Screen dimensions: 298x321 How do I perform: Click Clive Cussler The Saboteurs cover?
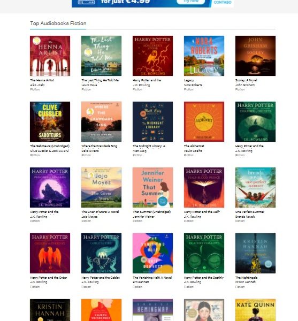(x=50, y=121)
